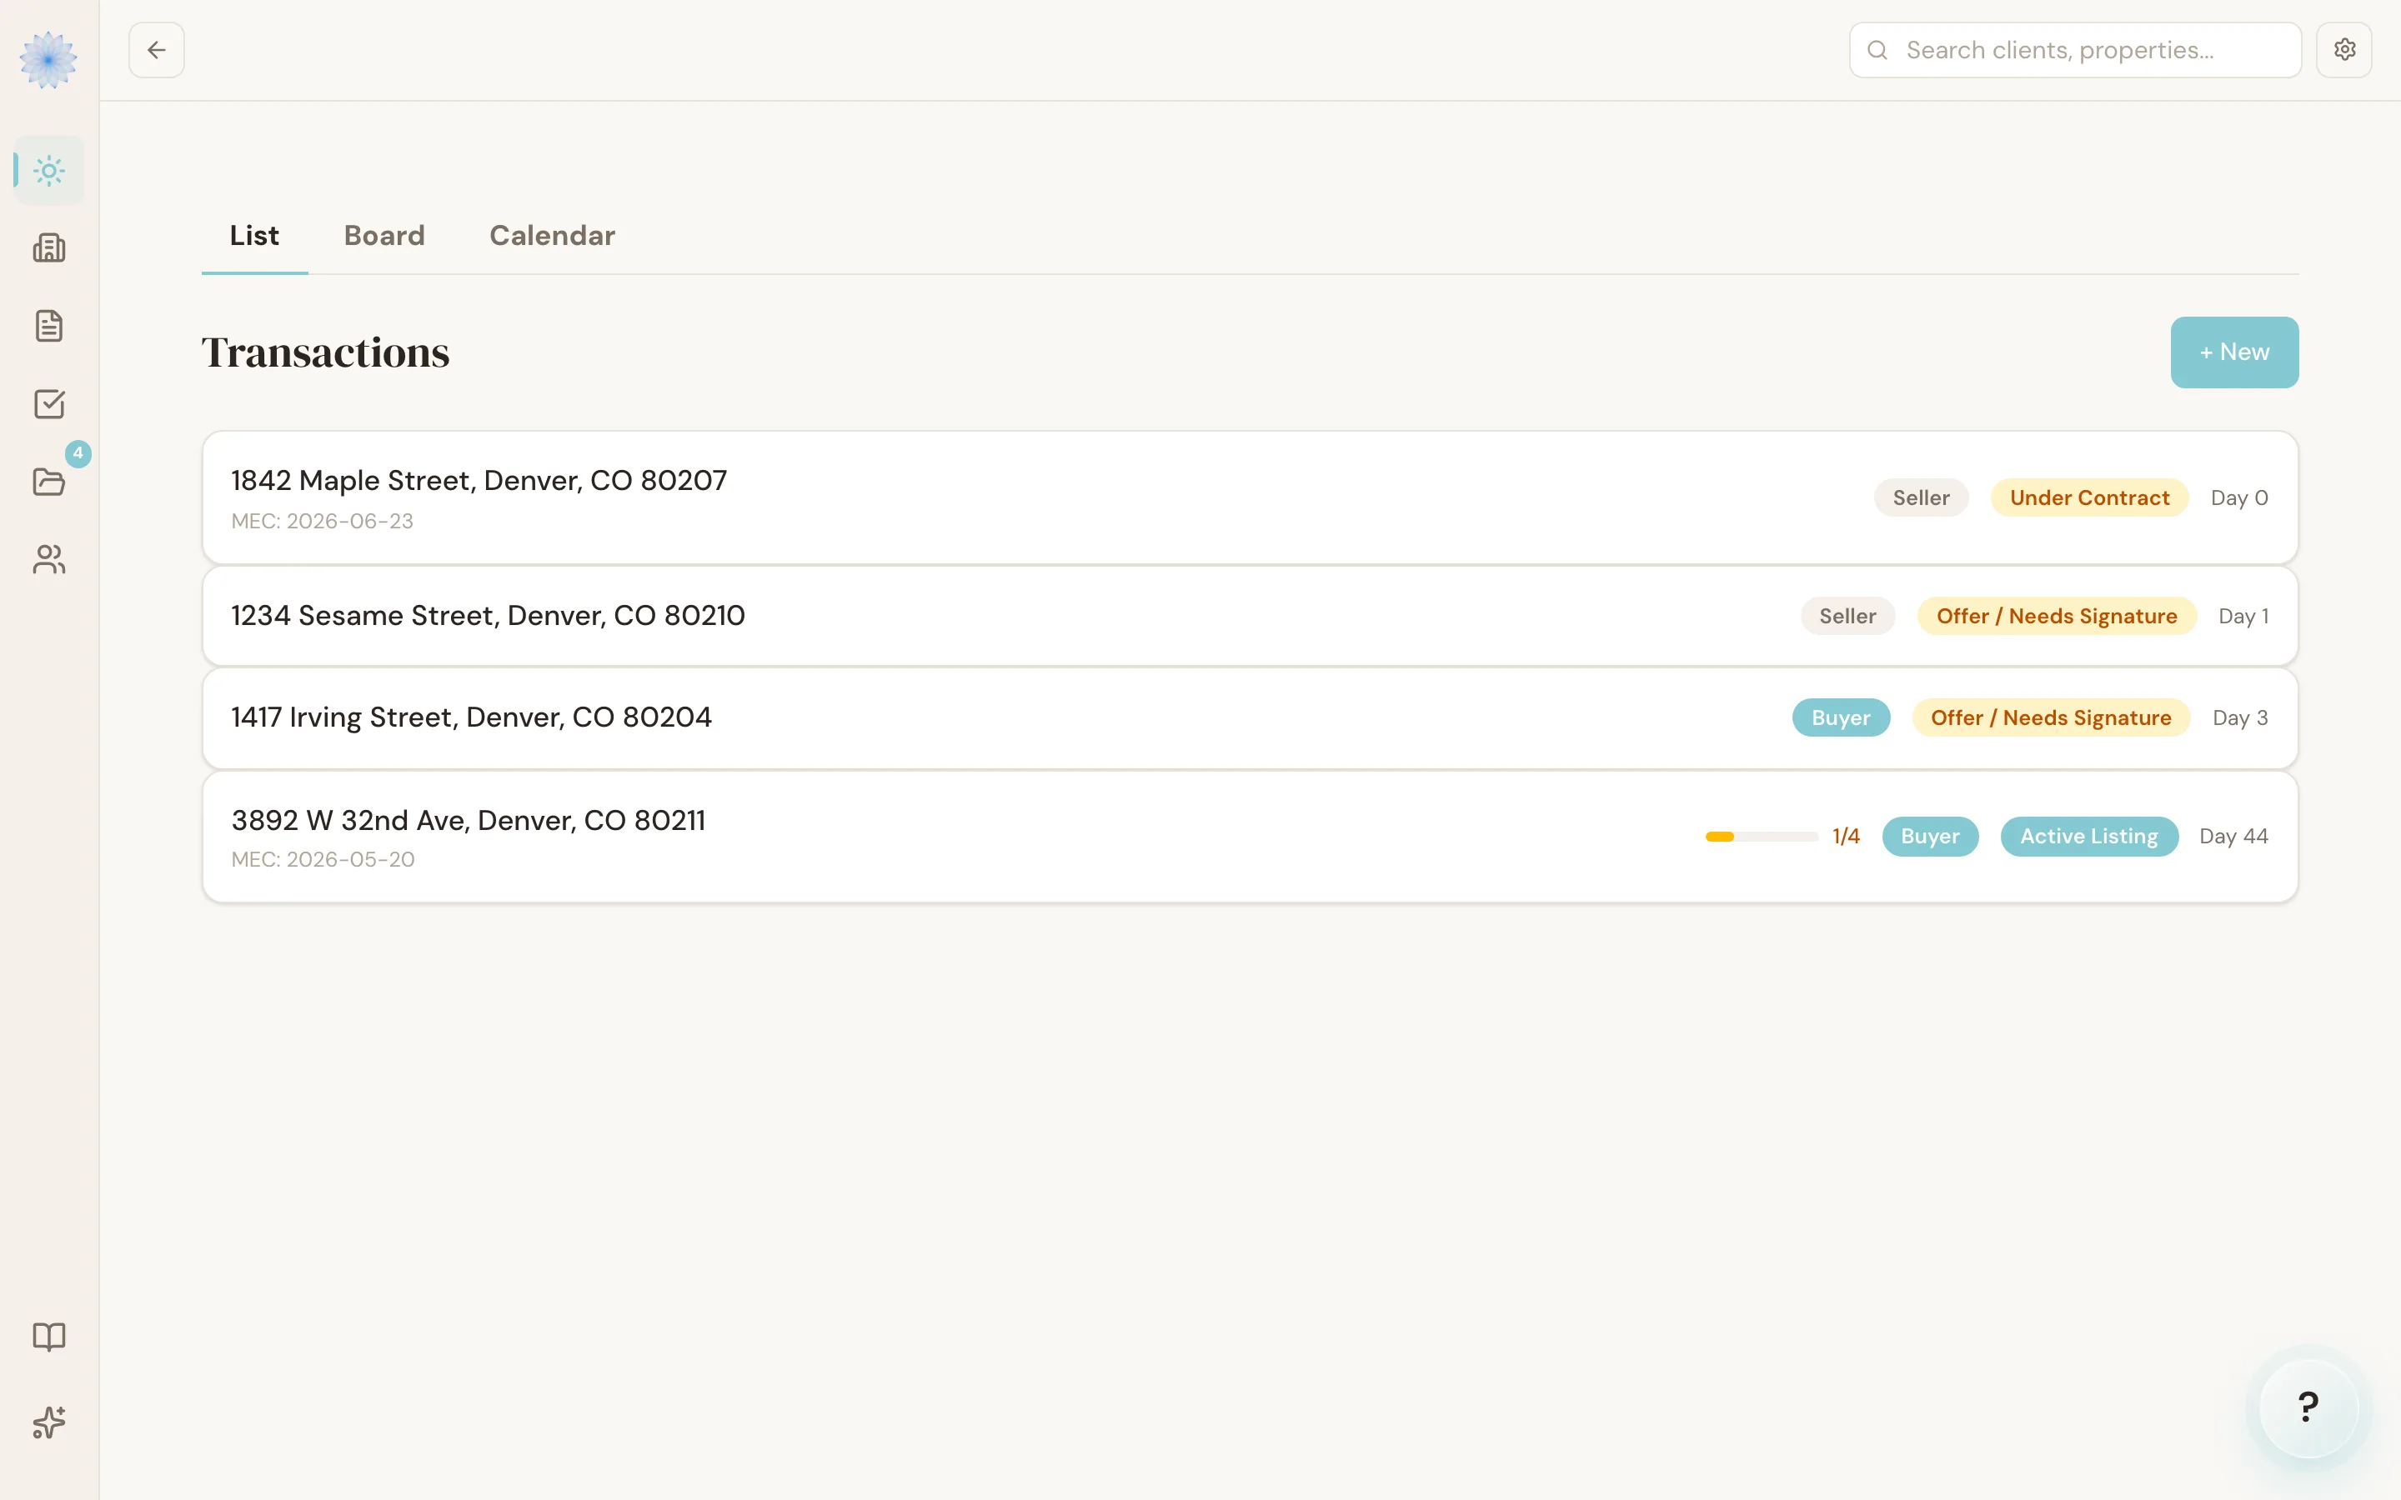Viewport: 2401px width, 1500px height.
Task: Click the Buyer tag on W 32nd Ave row
Action: click(1930, 837)
